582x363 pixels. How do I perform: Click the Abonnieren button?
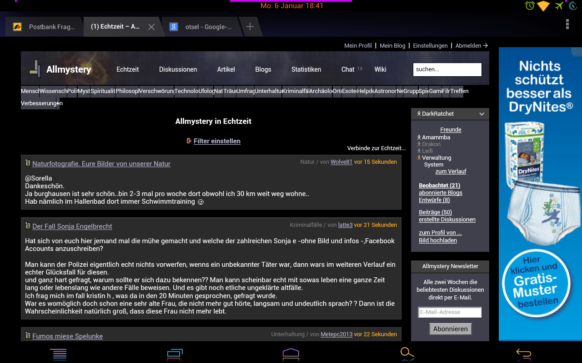[450, 329]
